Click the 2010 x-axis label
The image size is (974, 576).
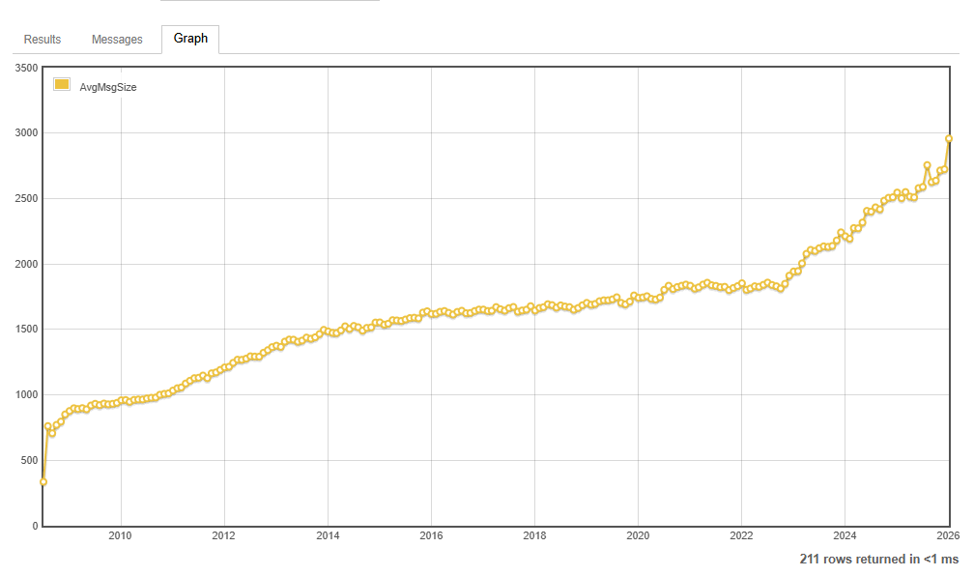point(120,535)
